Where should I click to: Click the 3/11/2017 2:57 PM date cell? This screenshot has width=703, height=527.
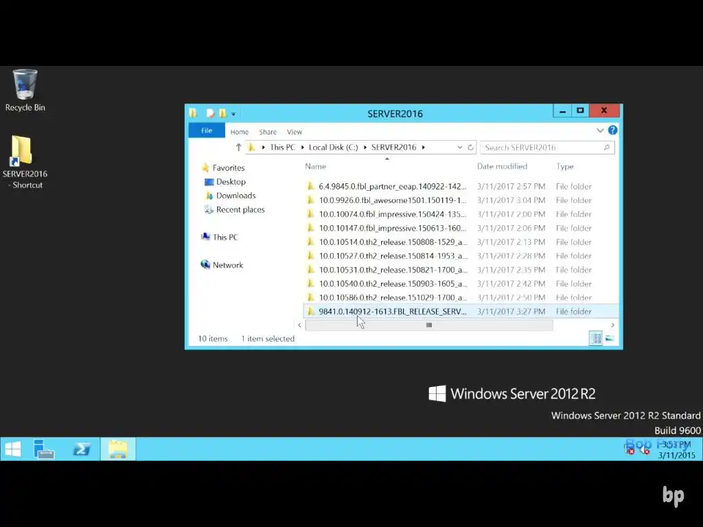coord(511,187)
